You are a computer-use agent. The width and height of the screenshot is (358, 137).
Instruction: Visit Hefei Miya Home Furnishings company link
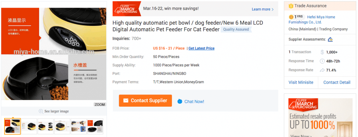(x=312, y=20)
